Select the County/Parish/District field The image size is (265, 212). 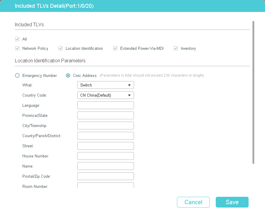tap(105, 136)
